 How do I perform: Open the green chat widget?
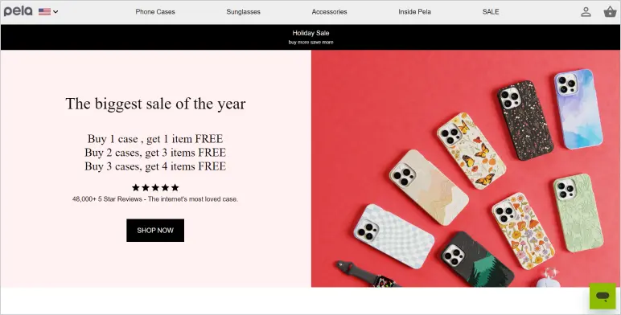[x=602, y=296]
